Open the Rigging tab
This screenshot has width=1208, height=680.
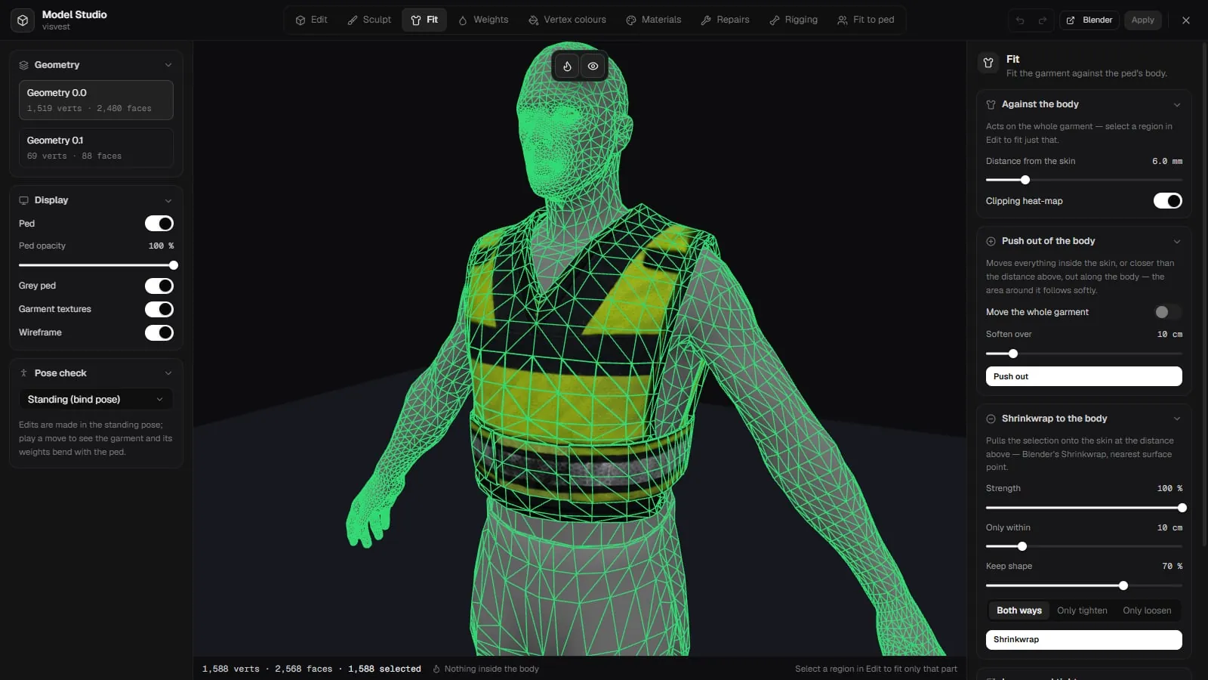pos(794,20)
